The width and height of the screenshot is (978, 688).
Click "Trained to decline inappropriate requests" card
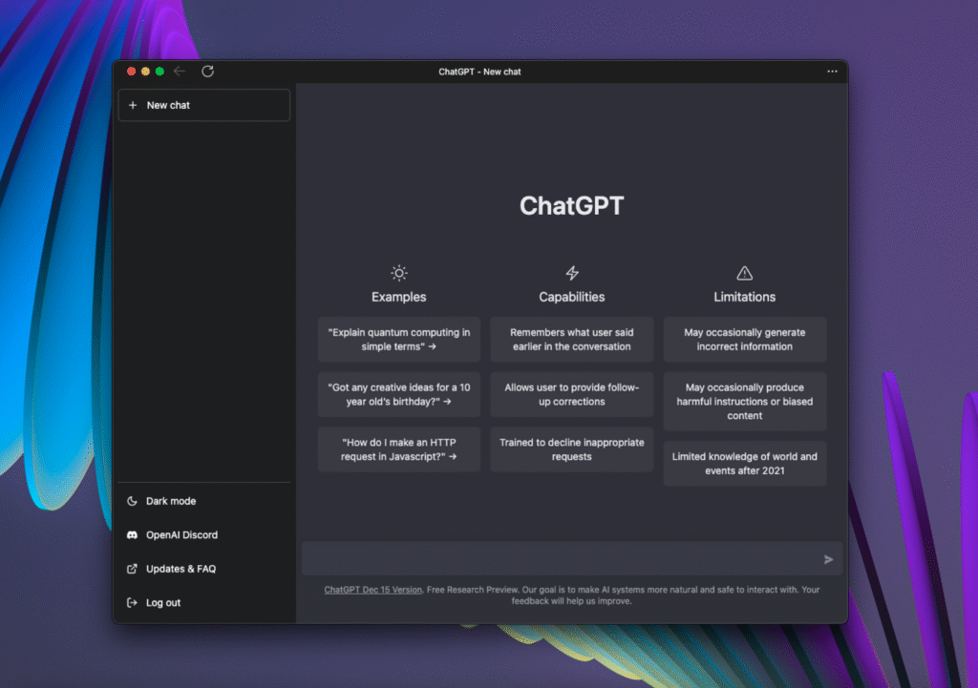pyautogui.click(x=572, y=449)
